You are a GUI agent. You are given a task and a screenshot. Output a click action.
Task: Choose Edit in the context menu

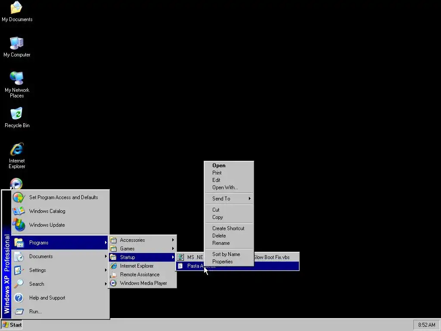229,180
